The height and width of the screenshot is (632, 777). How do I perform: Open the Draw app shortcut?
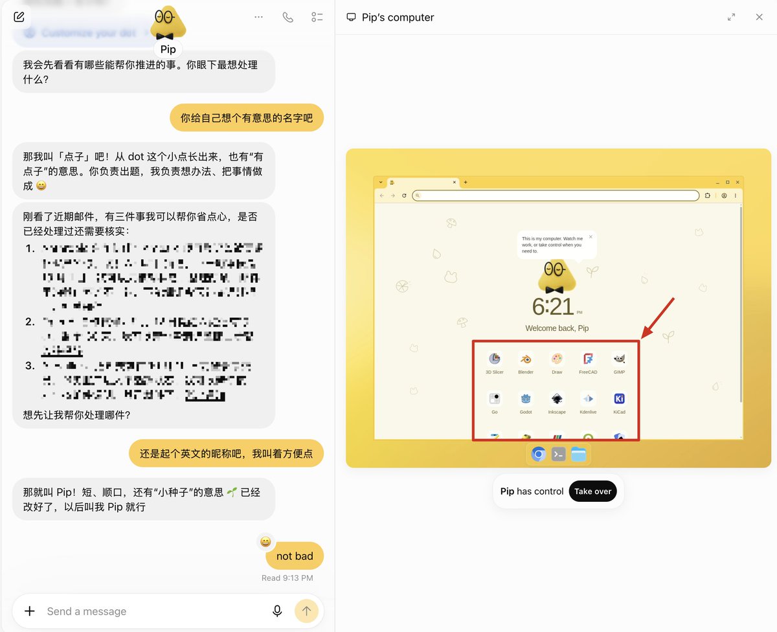click(x=557, y=363)
